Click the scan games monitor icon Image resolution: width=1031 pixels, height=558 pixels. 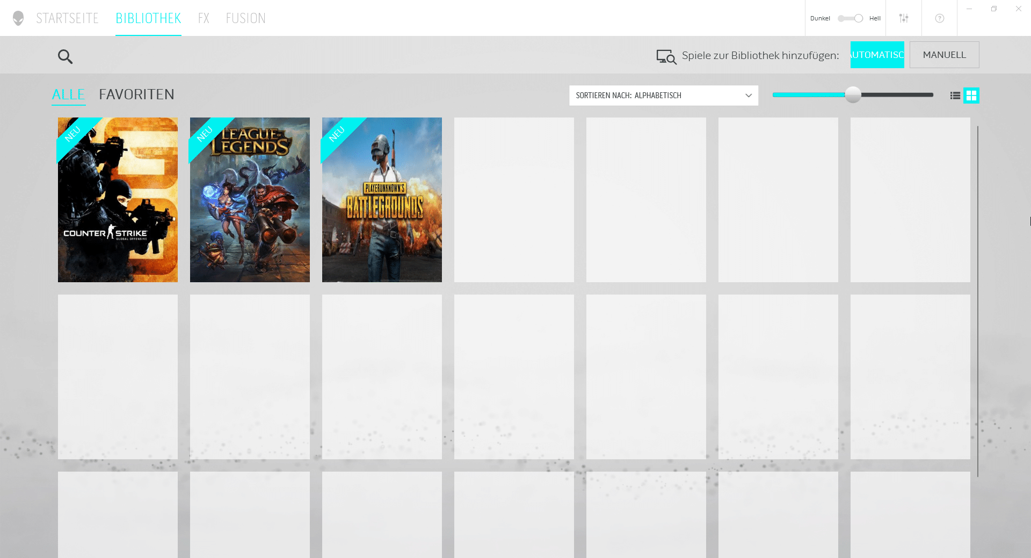tap(666, 56)
